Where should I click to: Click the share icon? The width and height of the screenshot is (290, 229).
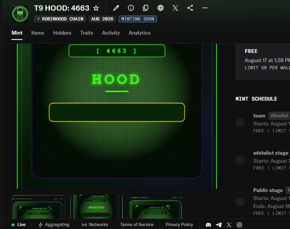point(190,8)
